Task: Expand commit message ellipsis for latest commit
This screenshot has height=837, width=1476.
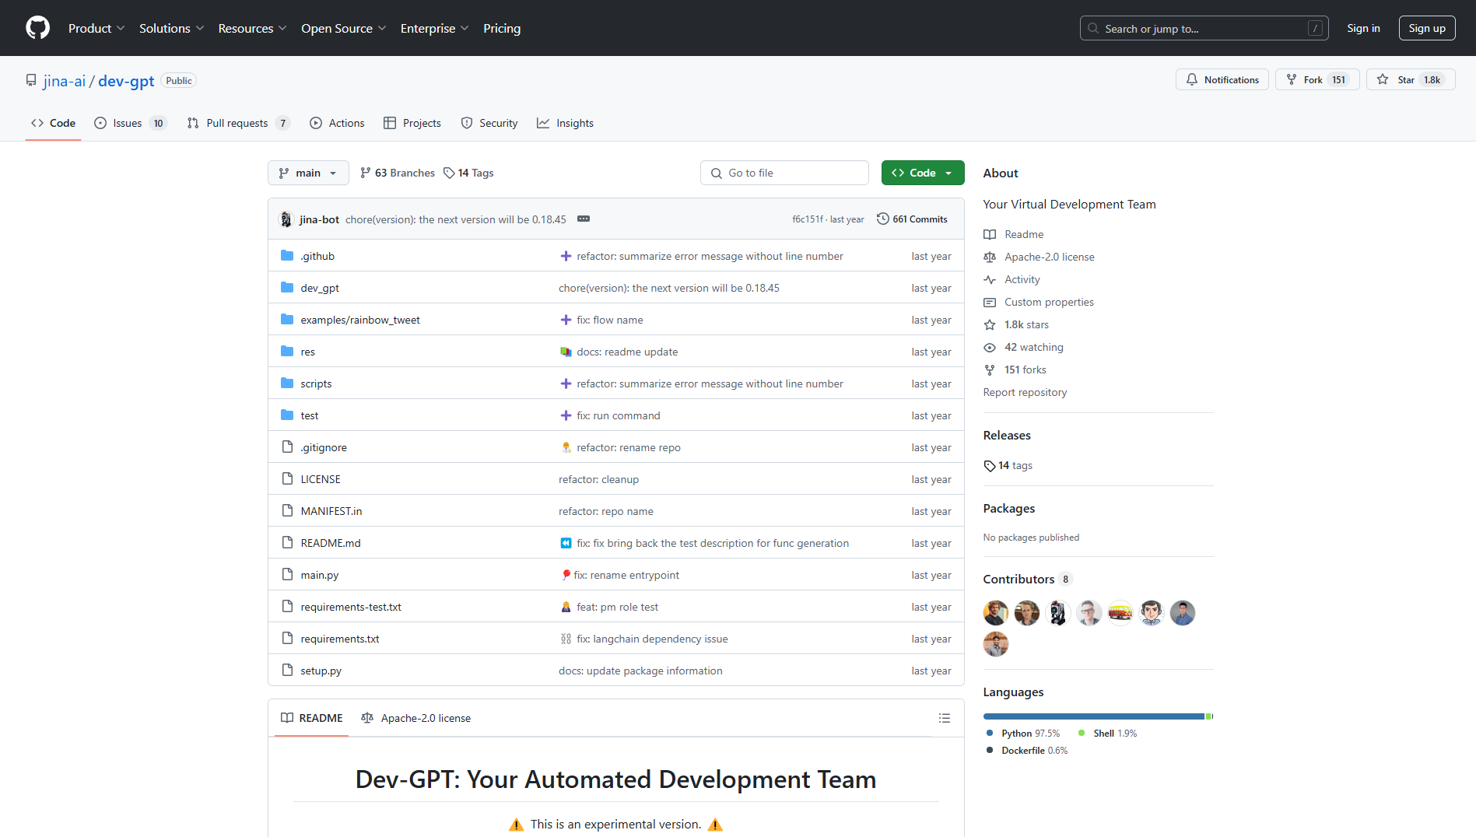Action: point(584,219)
